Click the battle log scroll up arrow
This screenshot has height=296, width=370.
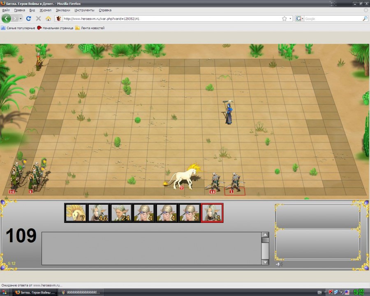tap(265, 235)
